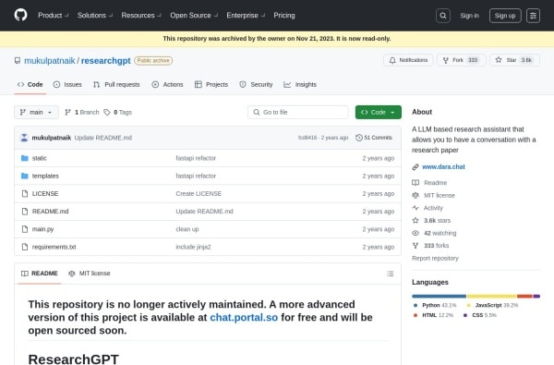Star the researchgpt repository

pyautogui.click(x=514, y=60)
